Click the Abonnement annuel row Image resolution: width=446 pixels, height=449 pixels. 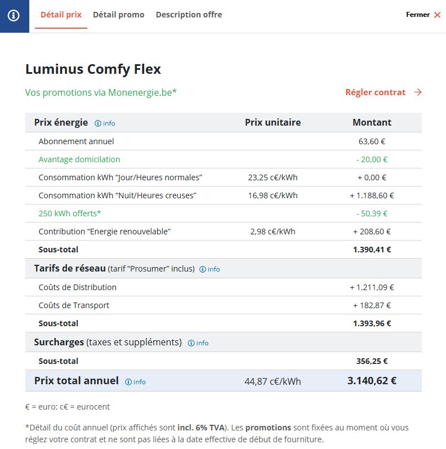(x=224, y=141)
